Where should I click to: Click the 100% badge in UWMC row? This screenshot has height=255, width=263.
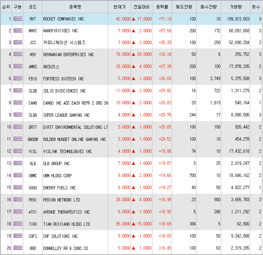pos(18,175)
